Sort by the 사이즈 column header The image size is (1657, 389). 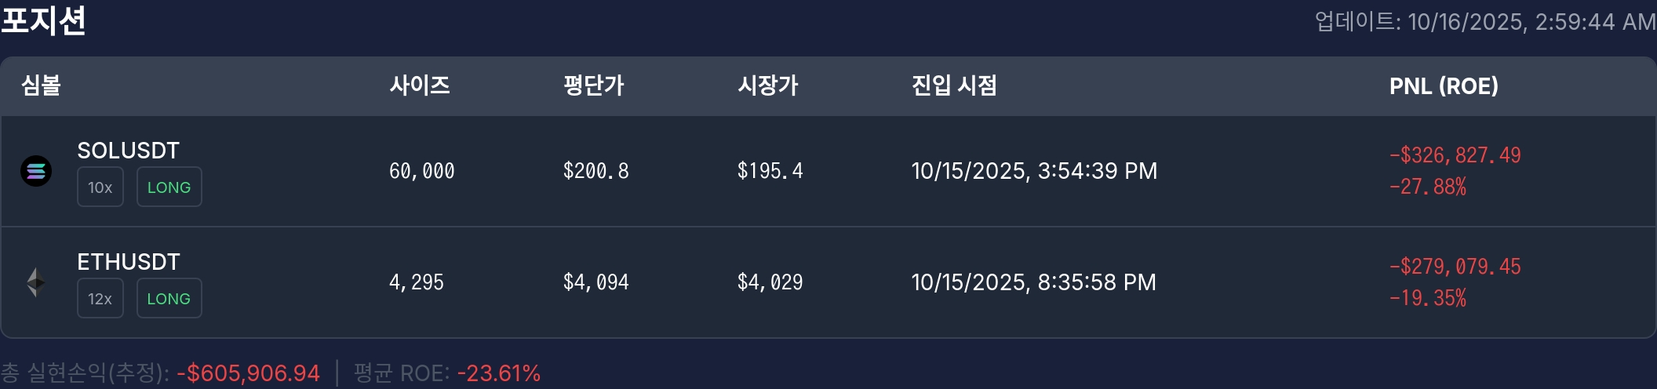[420, 85]
